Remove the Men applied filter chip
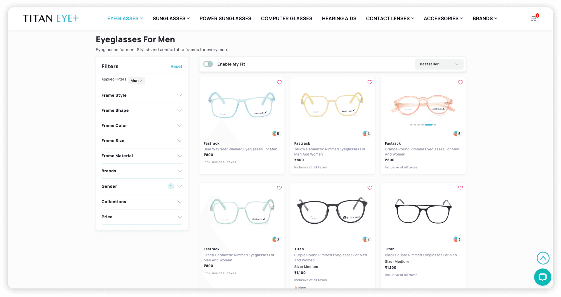This screenshot has height=297, width=561. [x=141, y=81]
